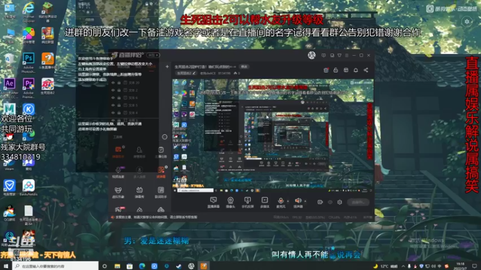Click the padlock icon in room header
Screen dimensions: 481x270
(335, 70)
